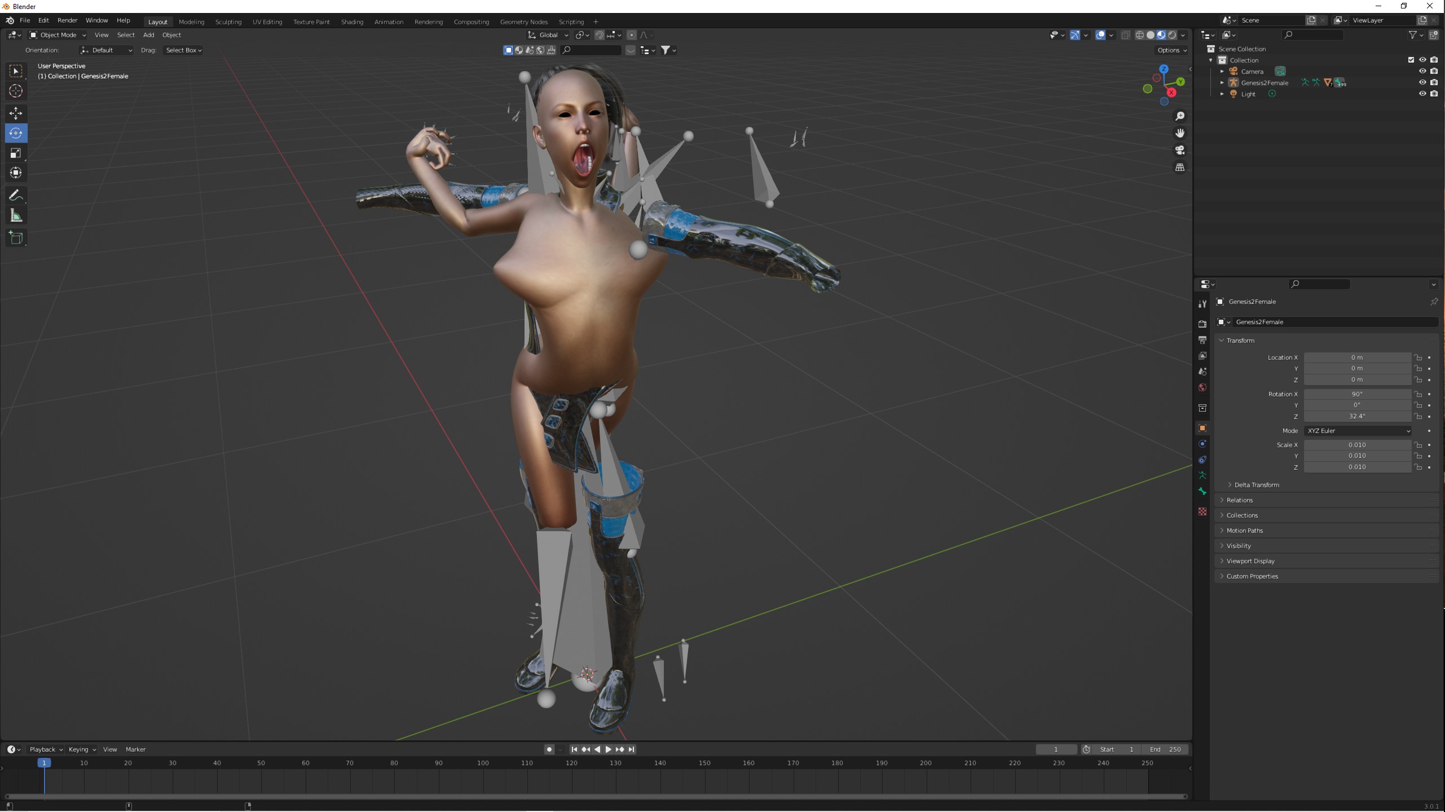The image size is (1445, 812).
Task: Open the Object Mode dropdown
Action: click(58, 35)
